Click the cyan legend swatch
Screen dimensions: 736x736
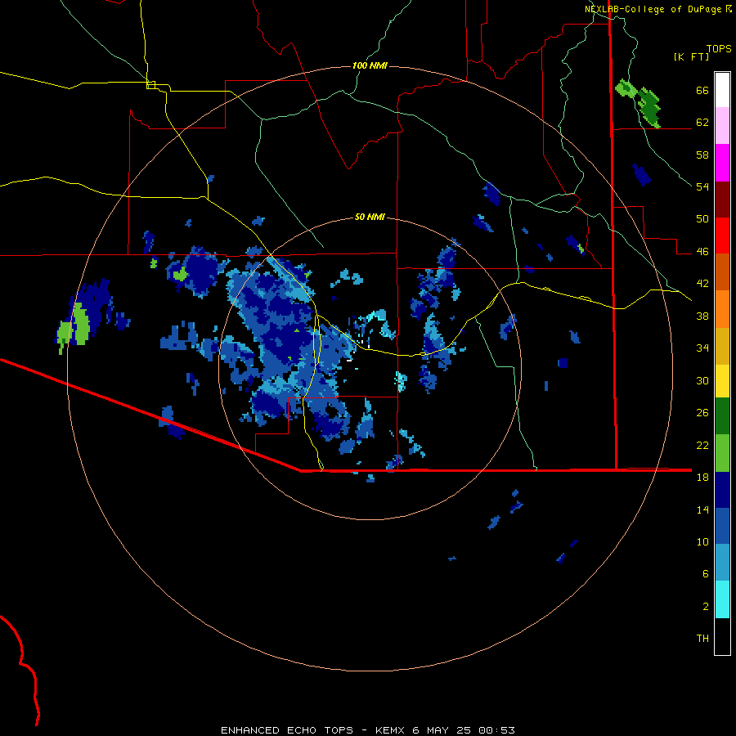point(722,599)
